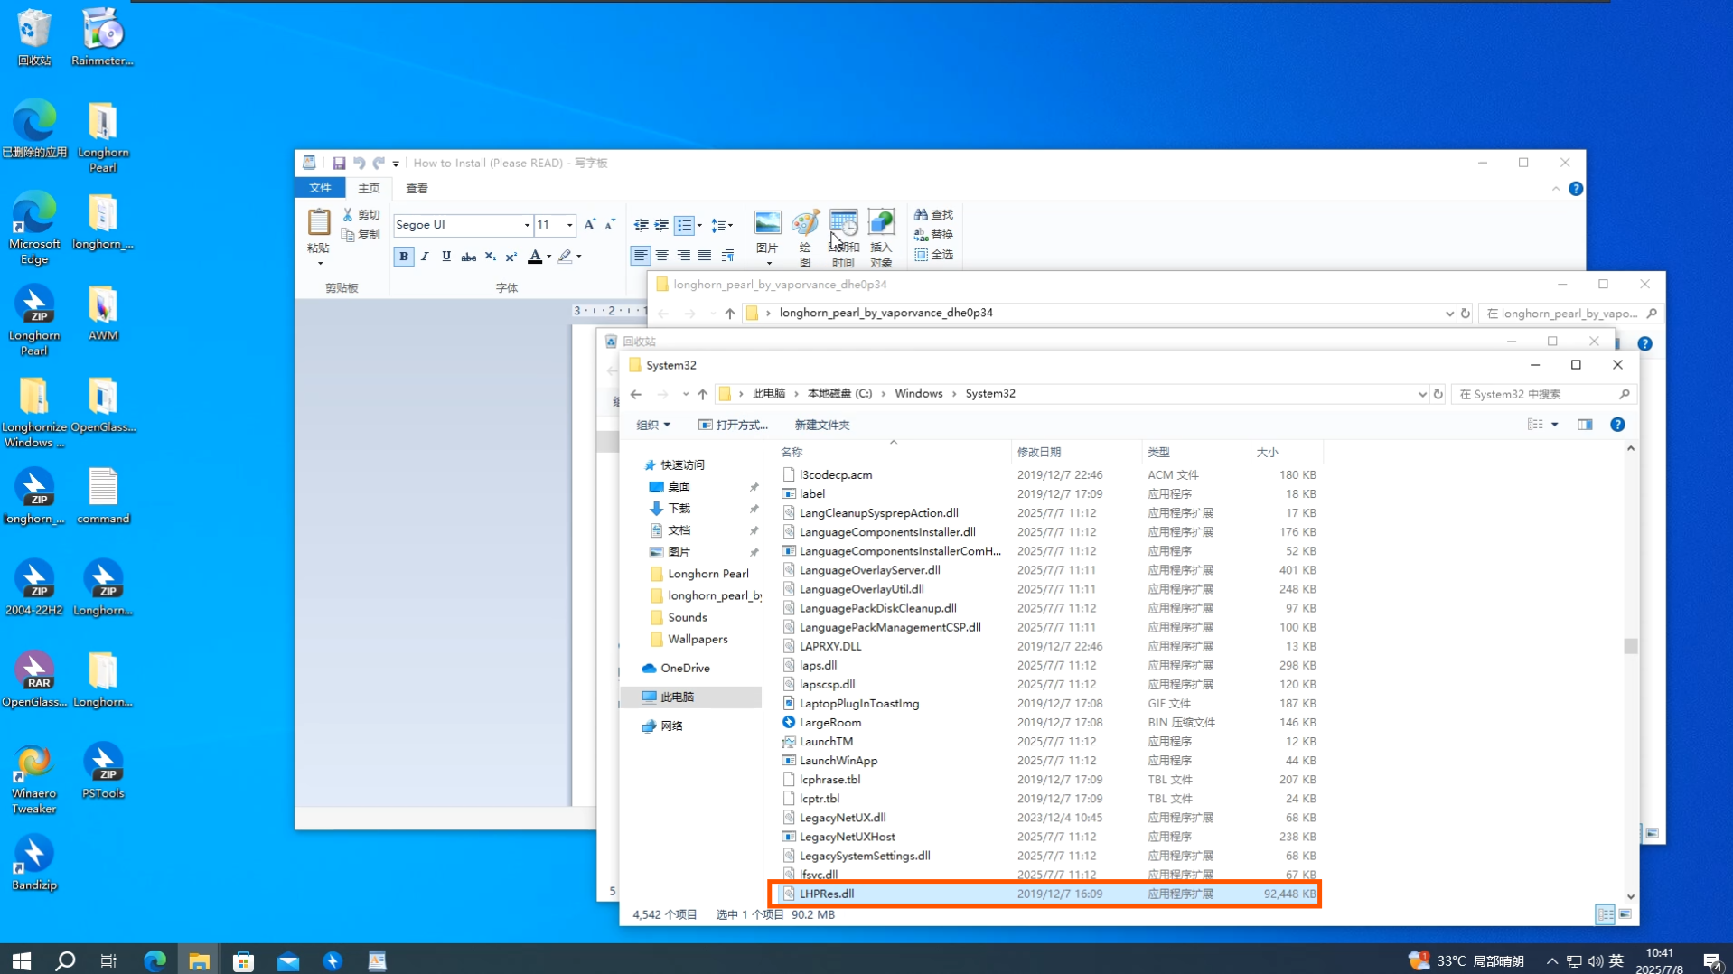
Task: Open Microsoft Edge from the taskbar
Action: (155, 960)
